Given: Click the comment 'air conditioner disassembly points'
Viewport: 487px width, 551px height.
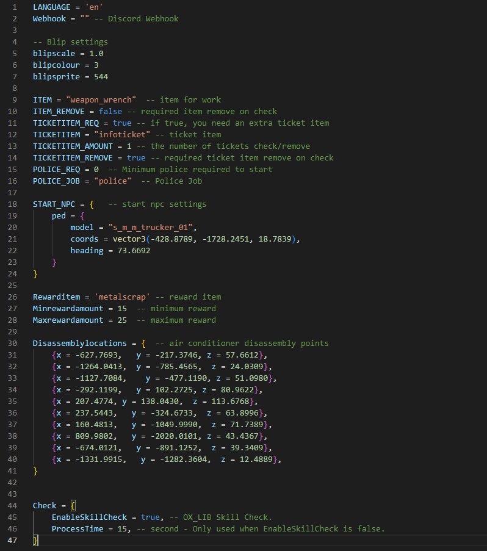Looking at the screenshot, I should click(x=249, y=344).
